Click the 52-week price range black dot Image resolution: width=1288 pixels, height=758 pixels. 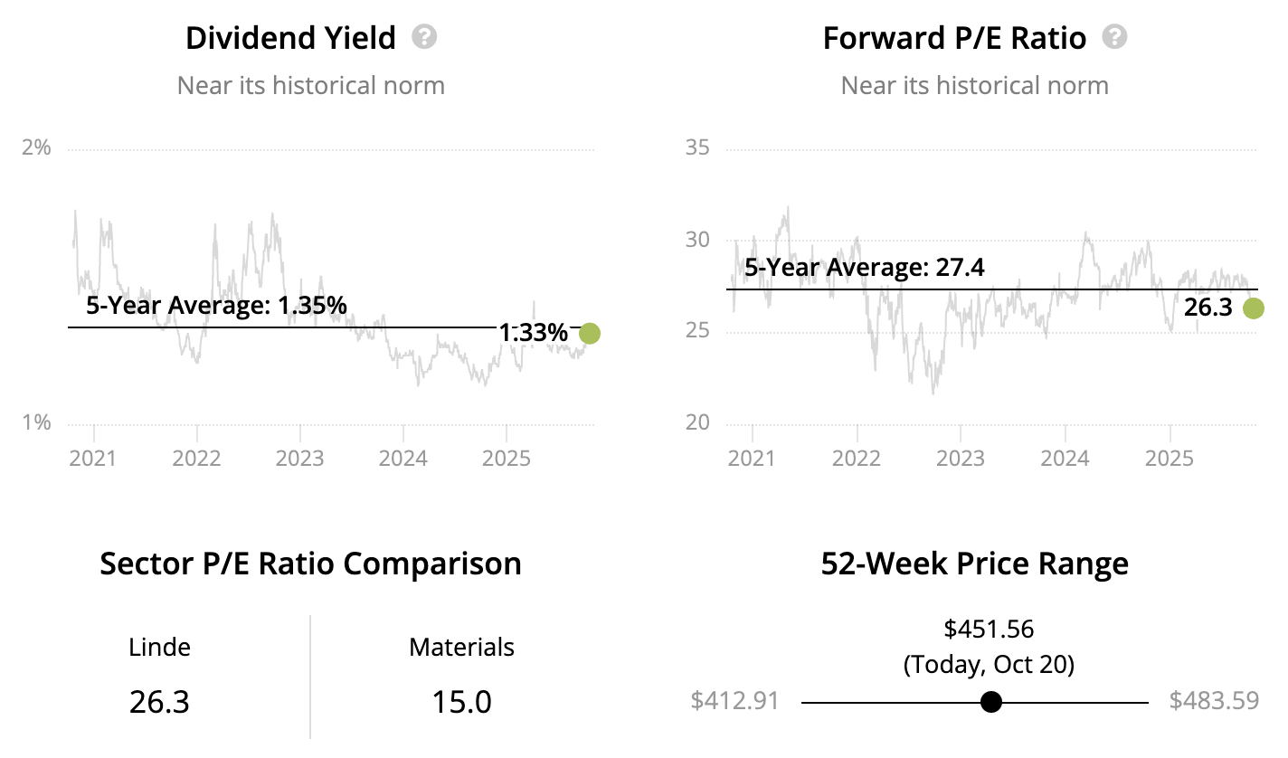(991, 702)
